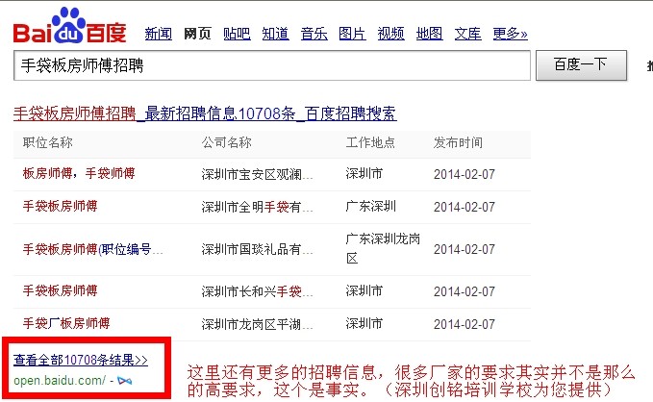The image size is (653, 402).
Task: Click company cell 深圳市国琰礼品有...
Action: [x=257, y=249]
